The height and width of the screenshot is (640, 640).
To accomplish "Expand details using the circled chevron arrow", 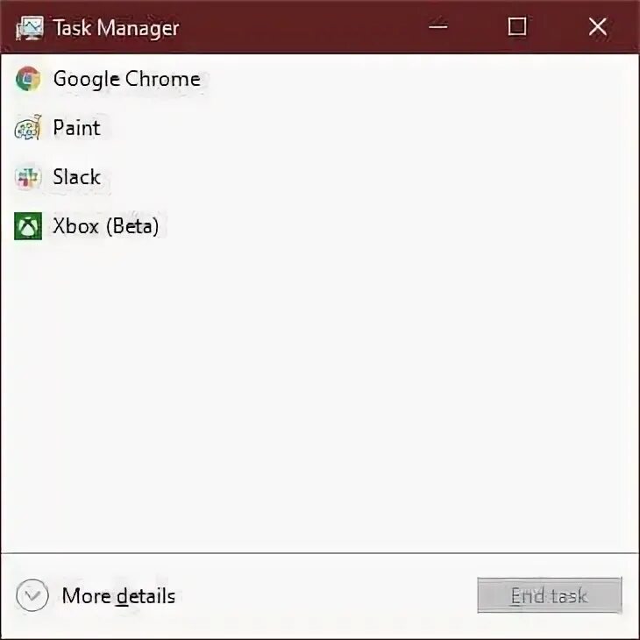I will point(32,597).
